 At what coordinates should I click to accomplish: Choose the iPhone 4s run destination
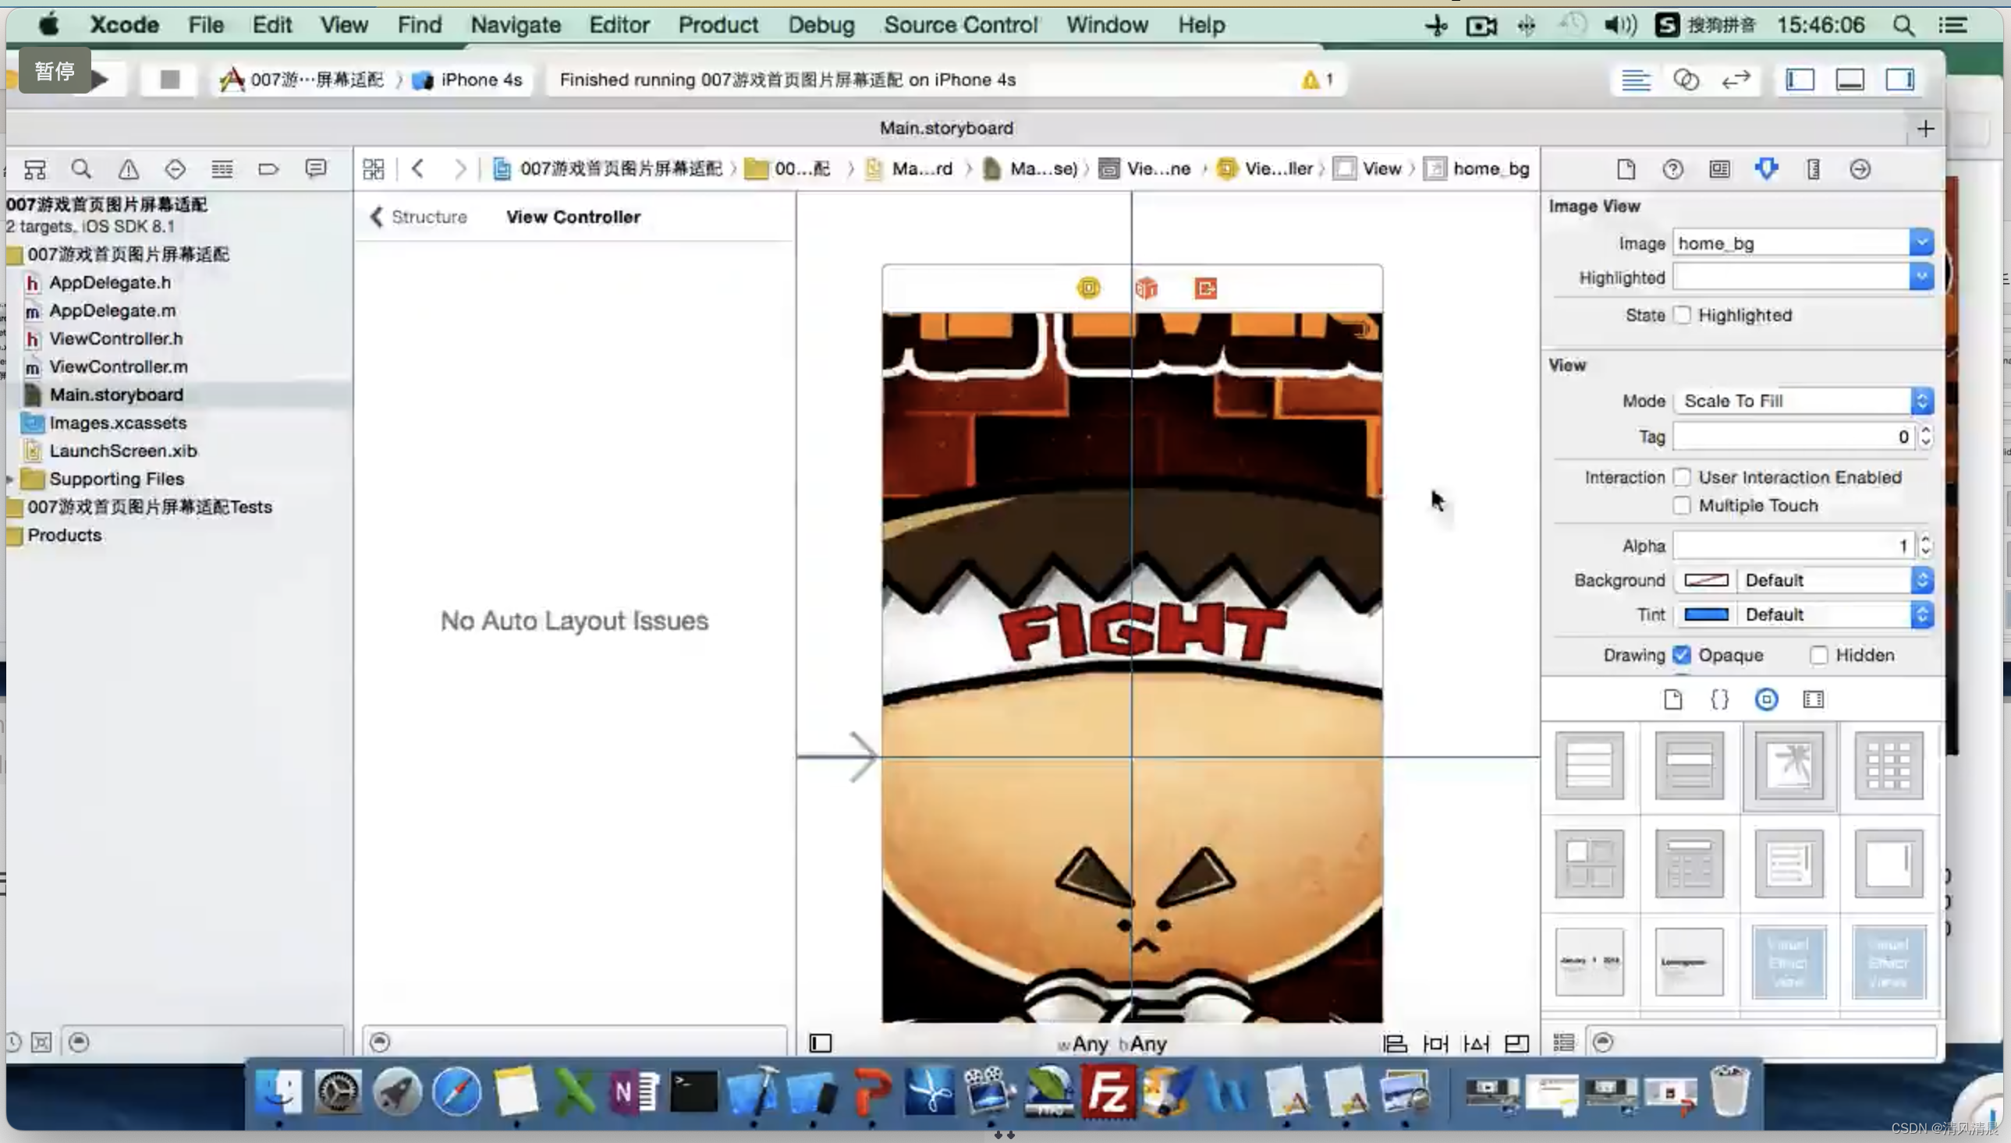(469, 80)
